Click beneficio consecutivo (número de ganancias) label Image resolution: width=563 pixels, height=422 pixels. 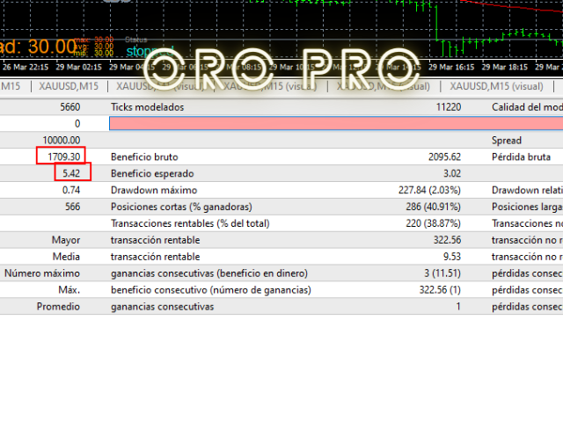211,290
